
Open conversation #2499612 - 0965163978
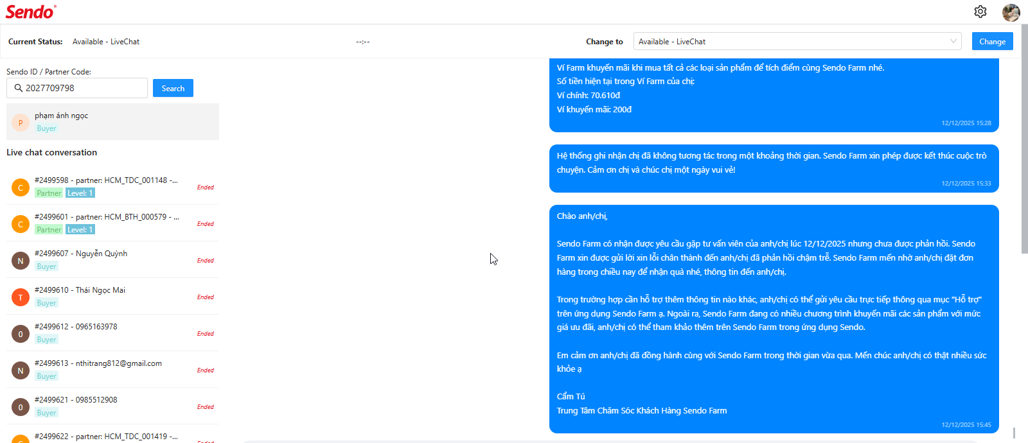(x=112, y=333)
